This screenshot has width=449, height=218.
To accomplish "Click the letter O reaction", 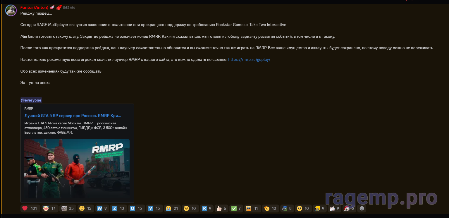I will [x=136, y=208].
